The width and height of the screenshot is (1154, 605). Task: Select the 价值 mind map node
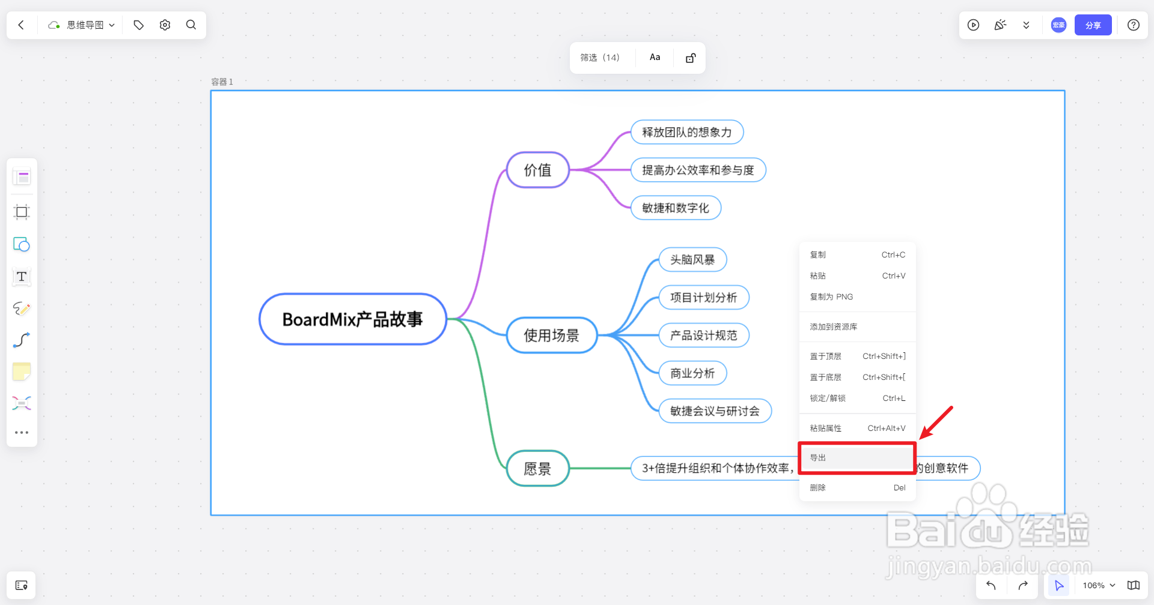click(x=538, y=170)
